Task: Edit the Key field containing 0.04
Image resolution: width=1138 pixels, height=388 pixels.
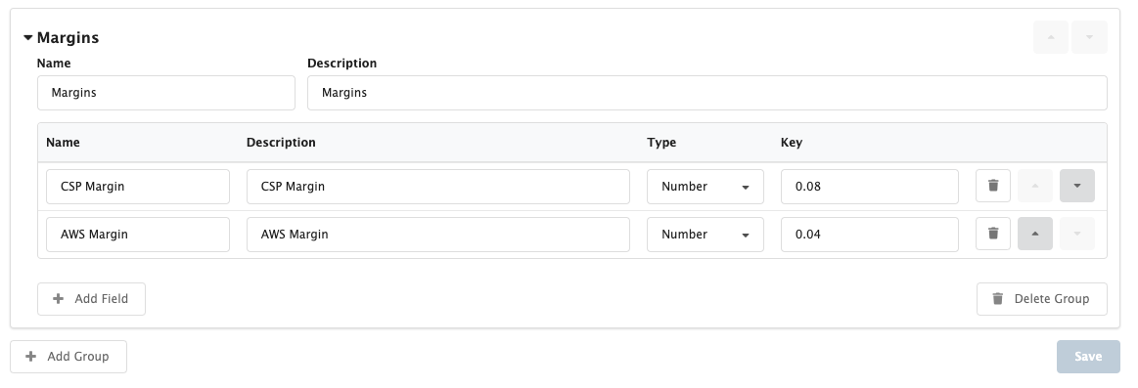Action: (870, 235)
